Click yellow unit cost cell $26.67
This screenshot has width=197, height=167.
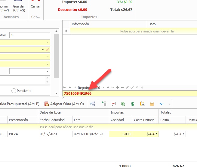(x=145, y=134)
